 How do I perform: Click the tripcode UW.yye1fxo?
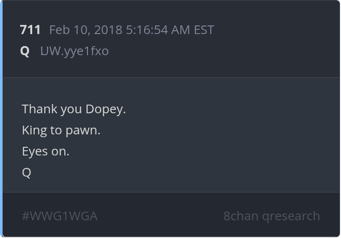point(74,50)
